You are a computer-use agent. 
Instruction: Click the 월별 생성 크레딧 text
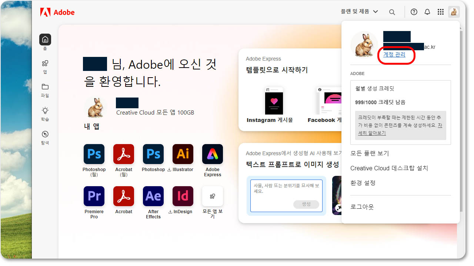(375, 89)
